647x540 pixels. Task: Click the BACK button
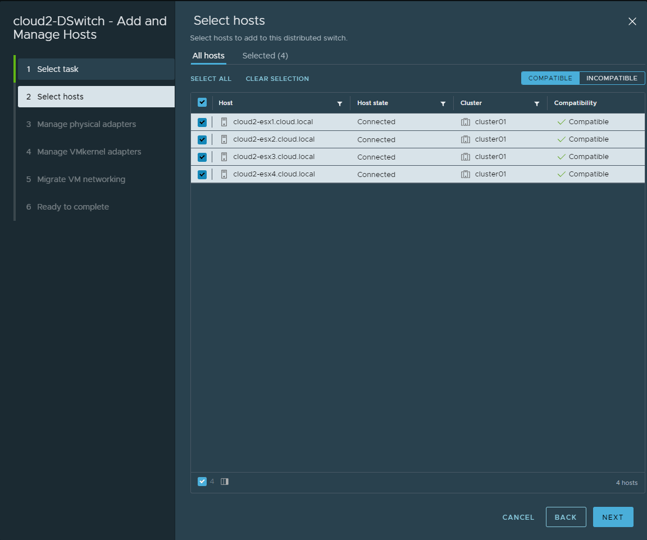[x=566, y=518]
